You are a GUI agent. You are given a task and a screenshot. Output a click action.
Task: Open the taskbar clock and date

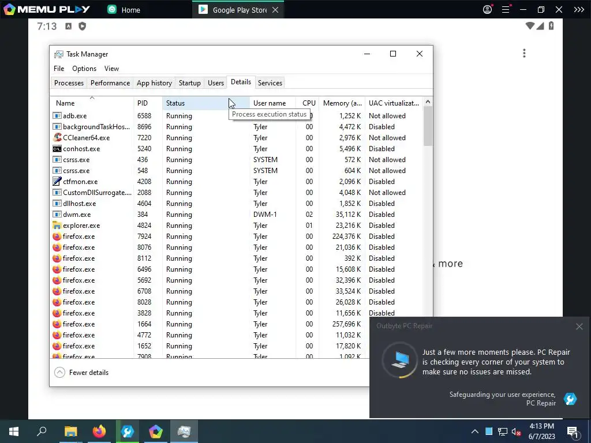(541, 431)
